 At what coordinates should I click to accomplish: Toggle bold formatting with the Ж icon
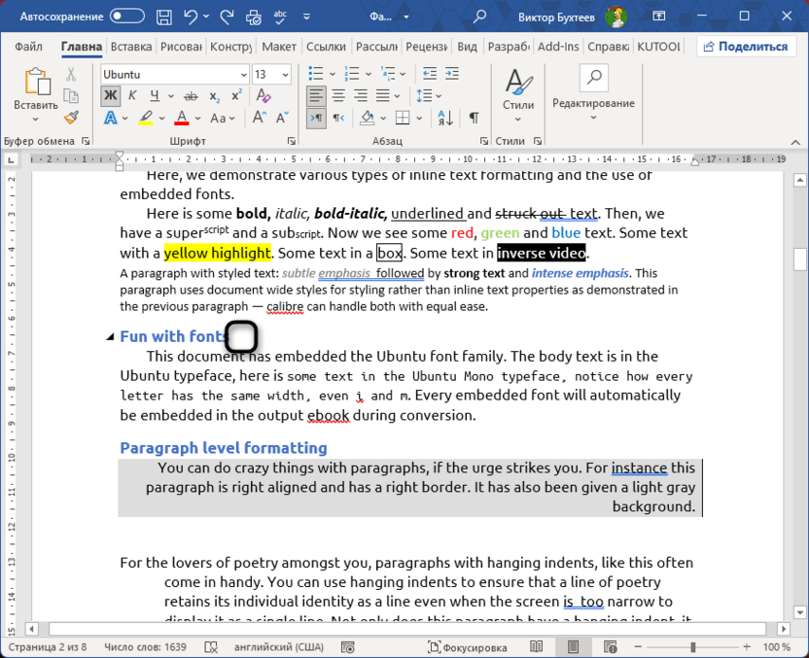coord(110,95)
